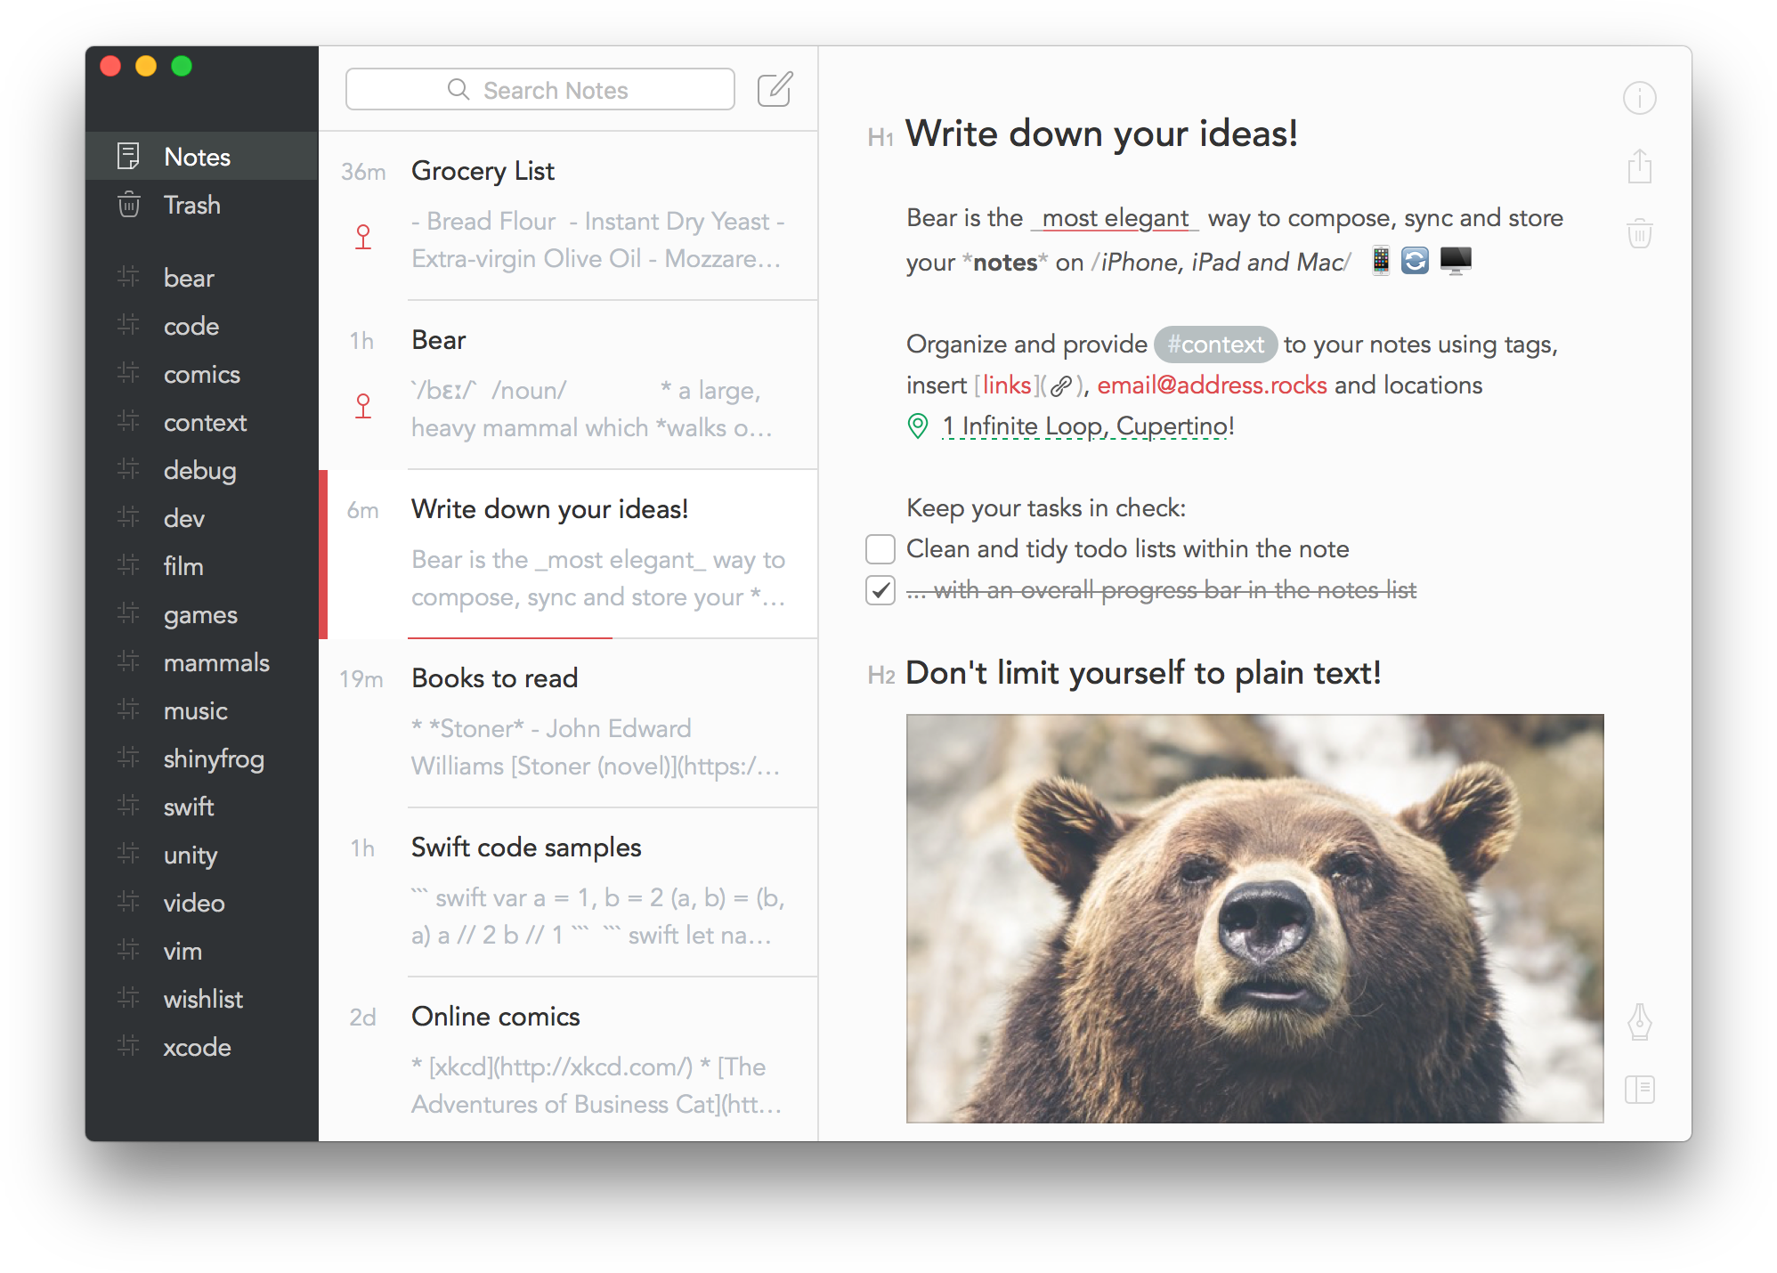The height and width of the screenshot is (1273, 1777).
Task: Click the new note compose icon
Action: coord(777,90)
